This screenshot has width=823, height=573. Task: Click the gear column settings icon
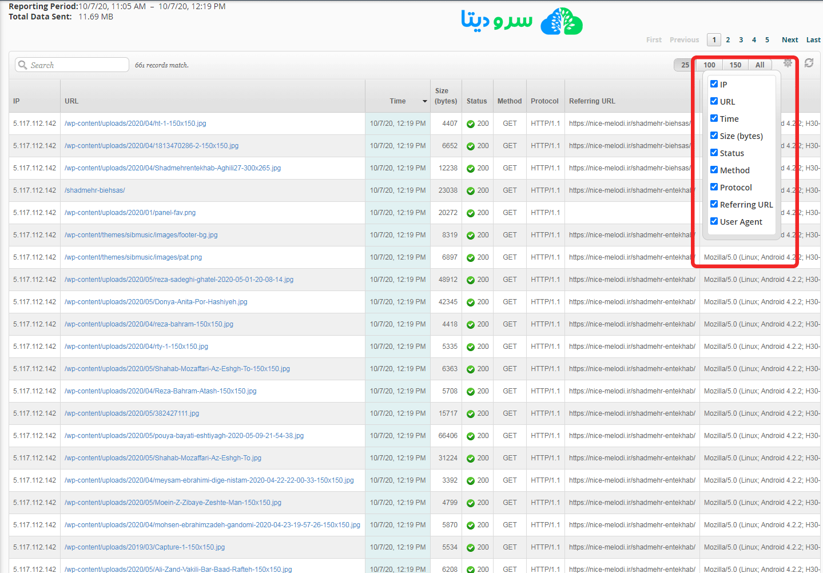click(x=788, y=63)
